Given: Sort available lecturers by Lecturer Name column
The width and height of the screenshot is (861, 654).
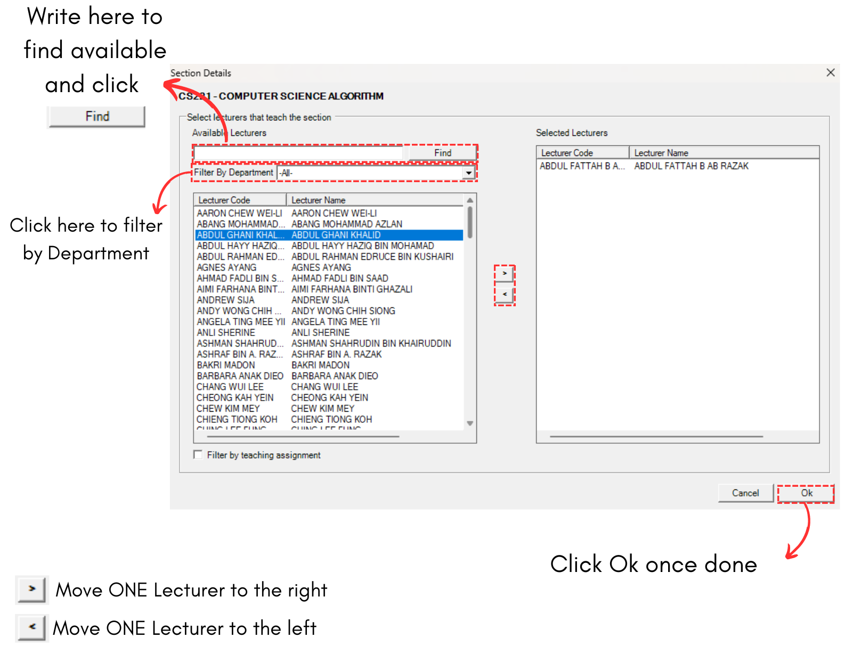Looking at the screenshot, I should 373,200.
